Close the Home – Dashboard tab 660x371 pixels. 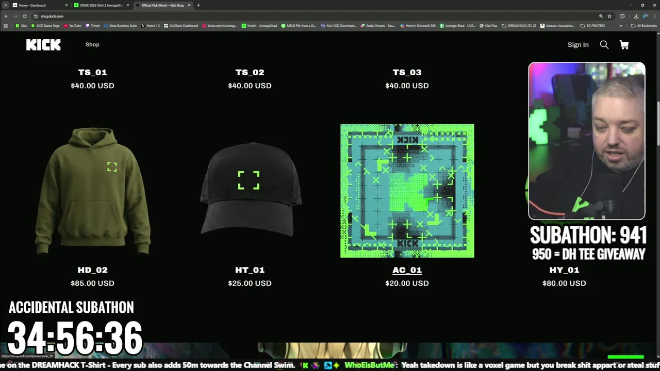coord(67,5)
